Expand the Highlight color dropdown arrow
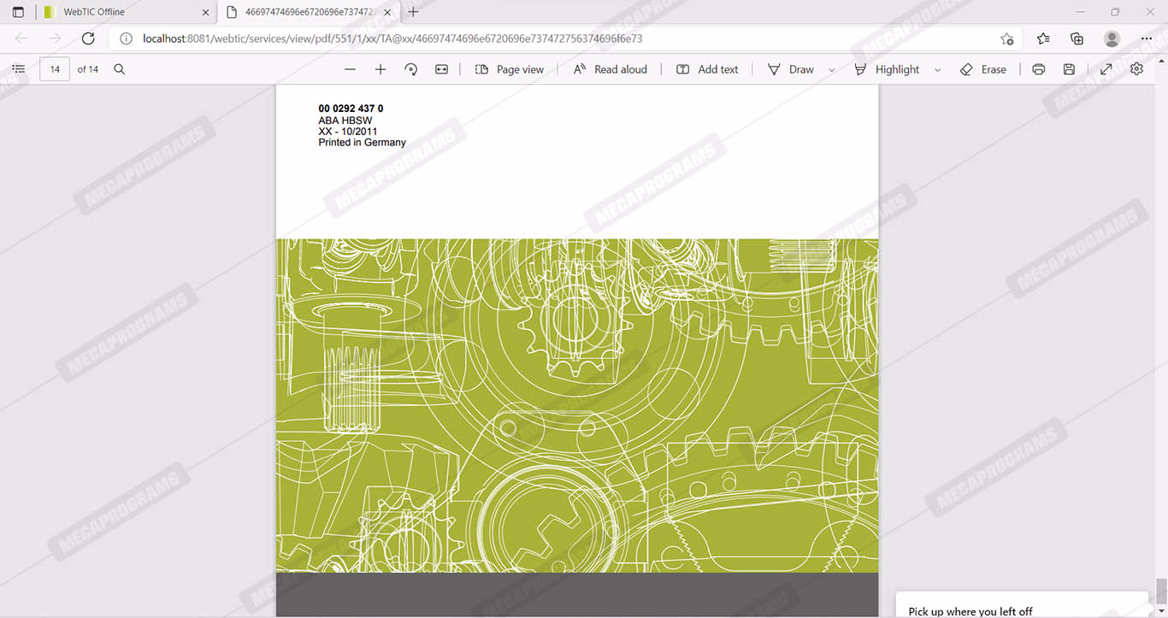Viewport: 1168px width, 618px height. tap(937, 70)
